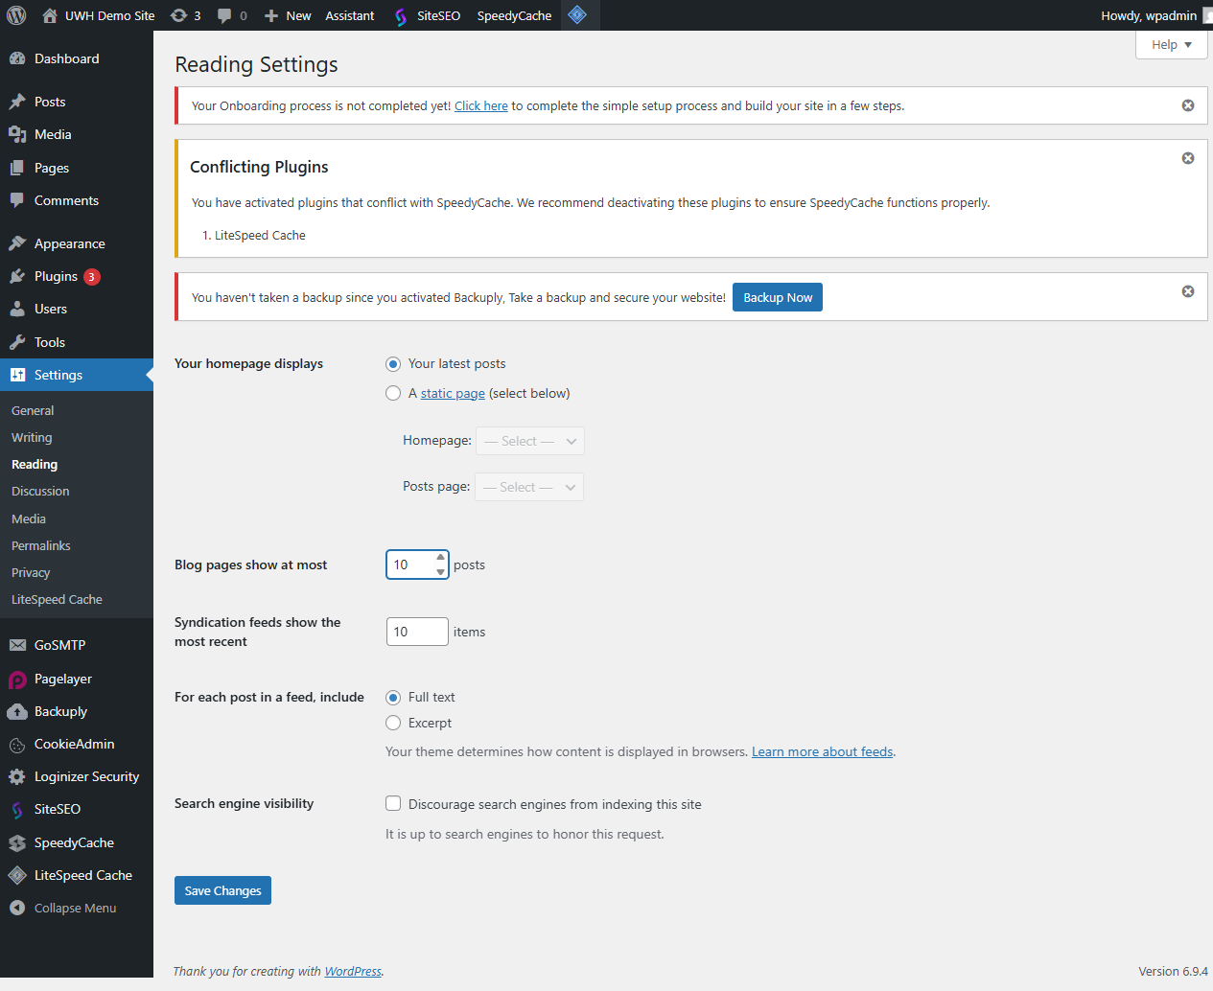The height and width of the screenshot is (991, 1213).
Task: Click the Plugins plug icon
Action: point(17,276)
